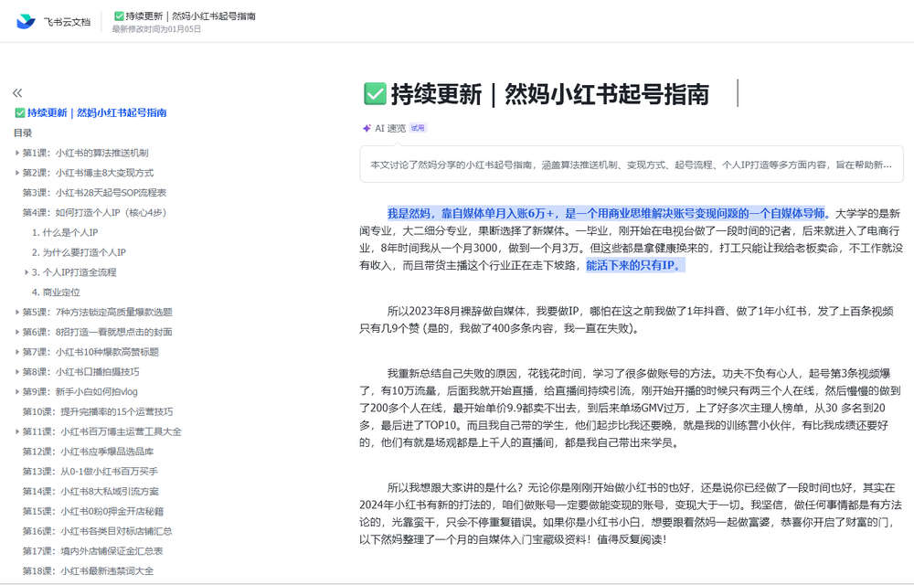The width and height of the screenshot is (914, 585).
Task: Expand 第5课 7种方法锁定高质量爆款选题
Action: (x=17, y=312)
